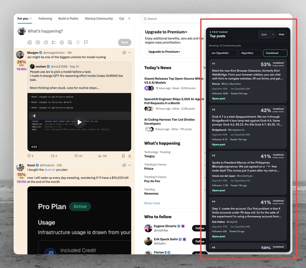
Task: Expand the For you feed chevron
Action: coord(31,19)
